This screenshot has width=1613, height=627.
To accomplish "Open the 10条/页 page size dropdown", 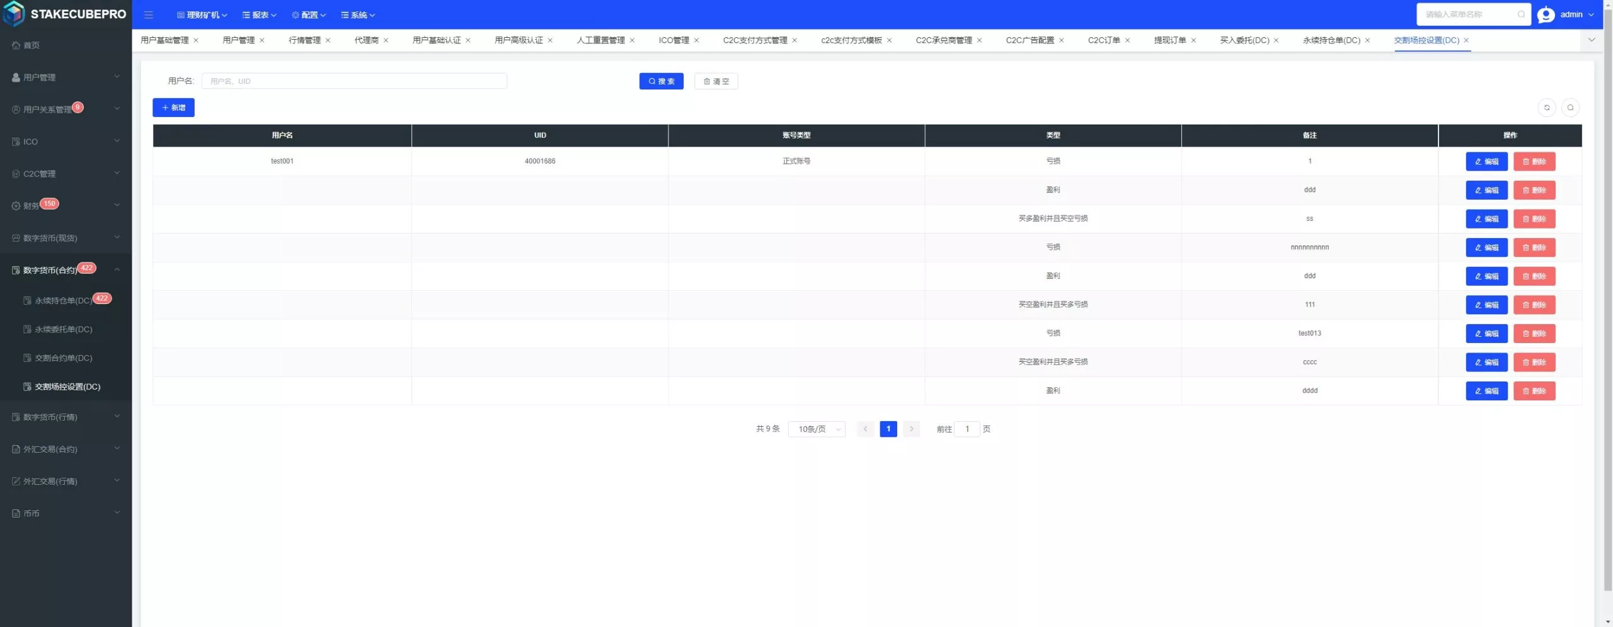I will [817, 429].
